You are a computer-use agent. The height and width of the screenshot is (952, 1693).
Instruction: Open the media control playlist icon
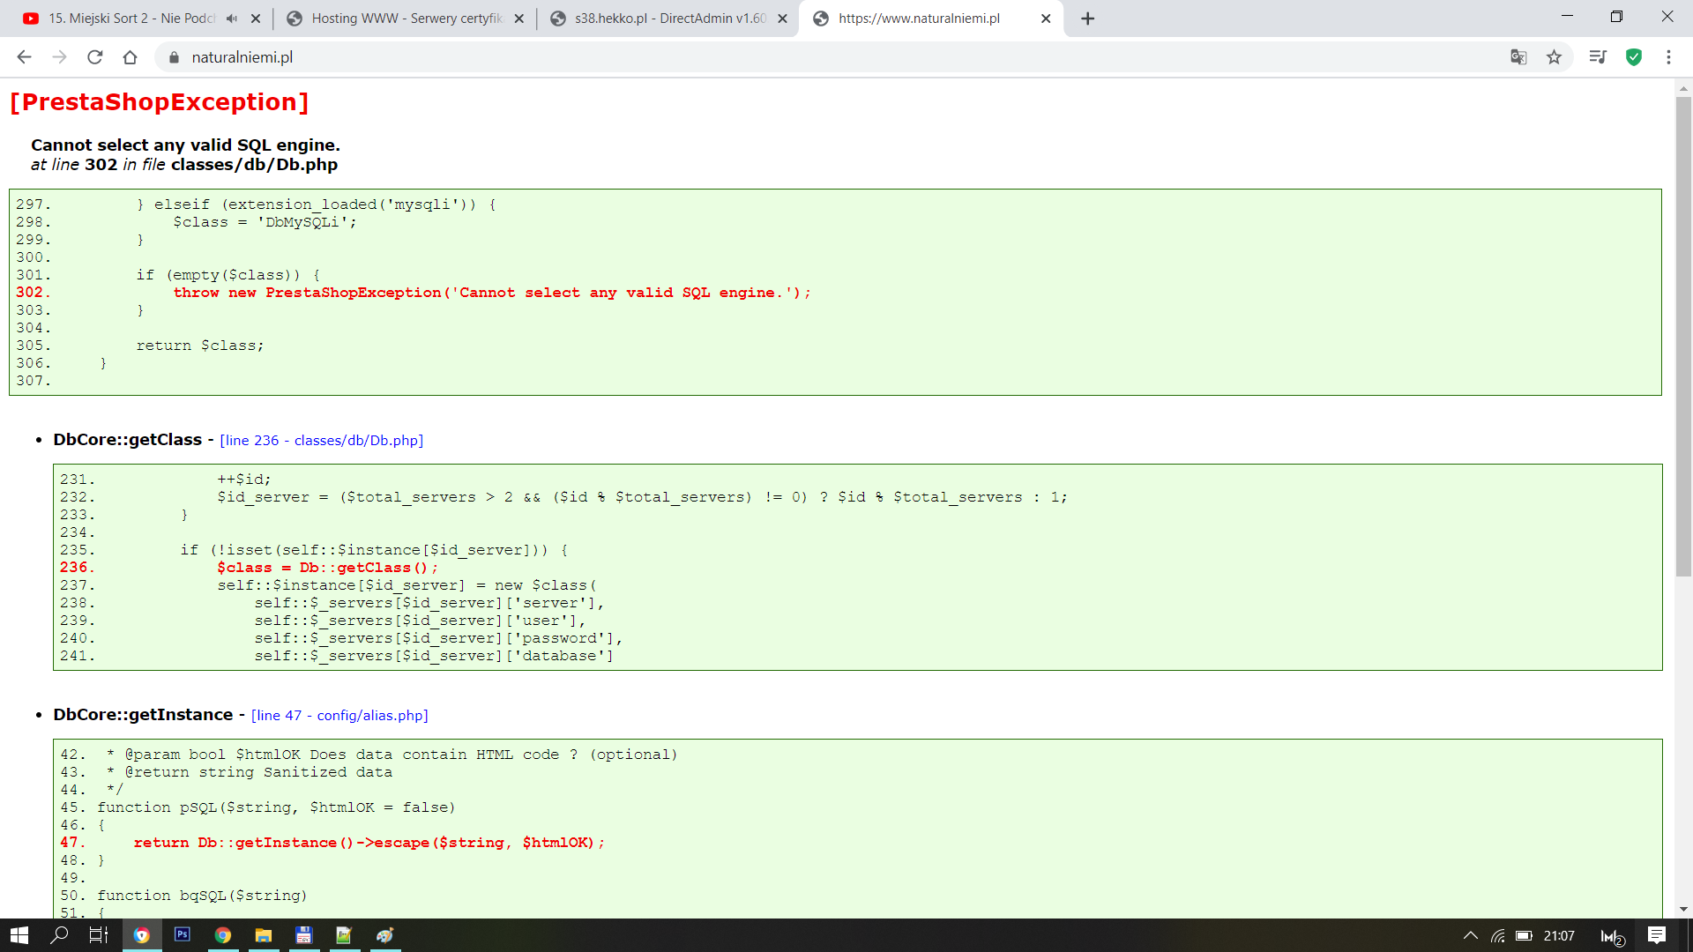pyautogui.click(x=1597, y=57)
